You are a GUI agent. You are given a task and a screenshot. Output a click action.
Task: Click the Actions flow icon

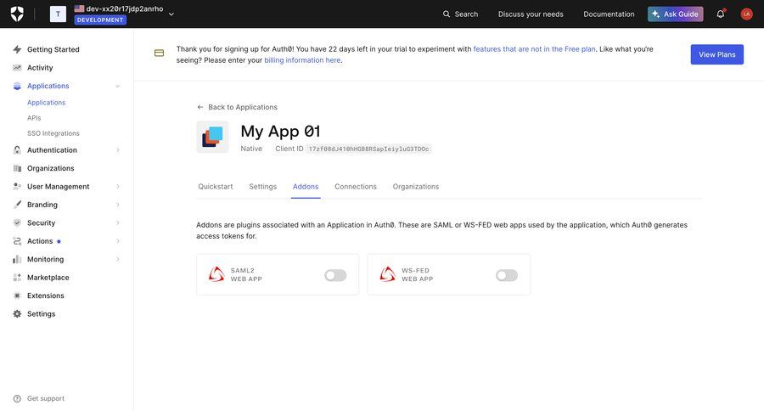pos(17,241)
